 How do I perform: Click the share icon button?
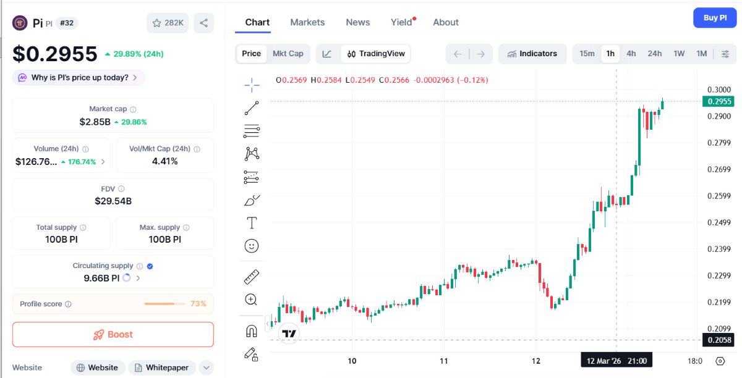click(204, 23)
